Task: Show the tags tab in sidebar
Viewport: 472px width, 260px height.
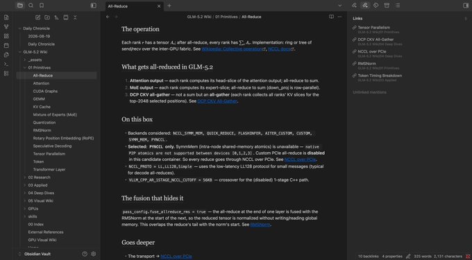Action: [376, 6]
